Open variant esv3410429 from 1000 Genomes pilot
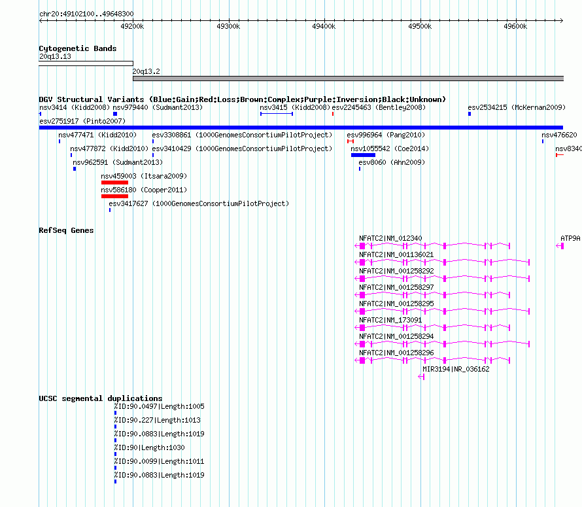582x507 pixels. point(242,149)
